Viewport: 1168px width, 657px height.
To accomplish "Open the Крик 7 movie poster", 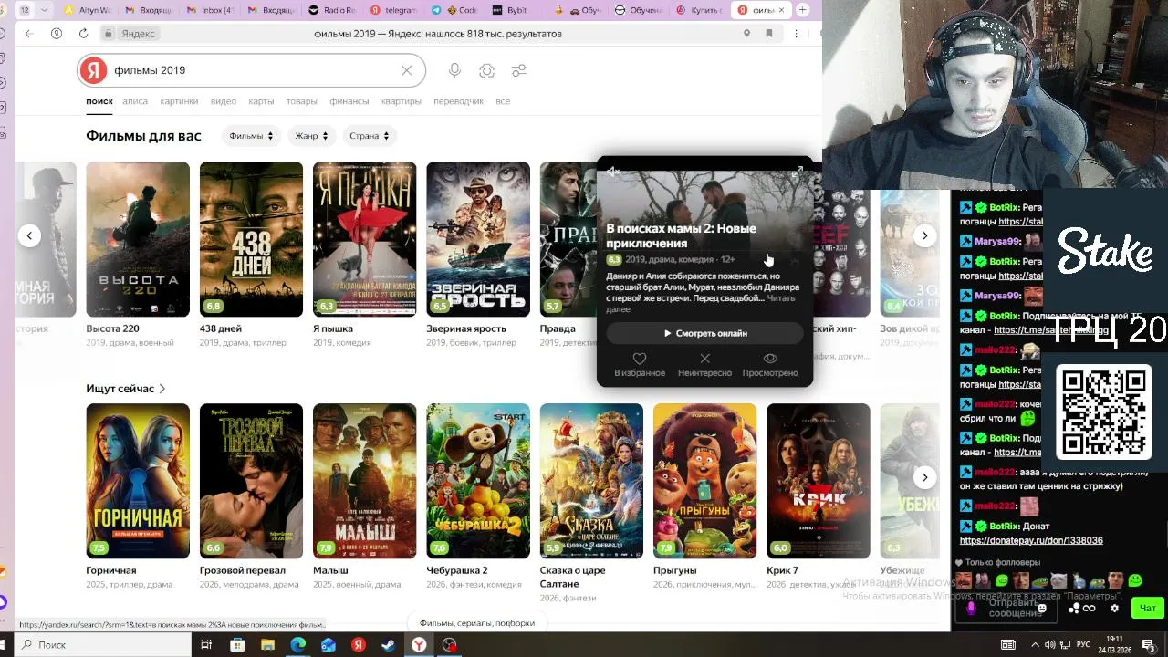I will pos(819,481).
